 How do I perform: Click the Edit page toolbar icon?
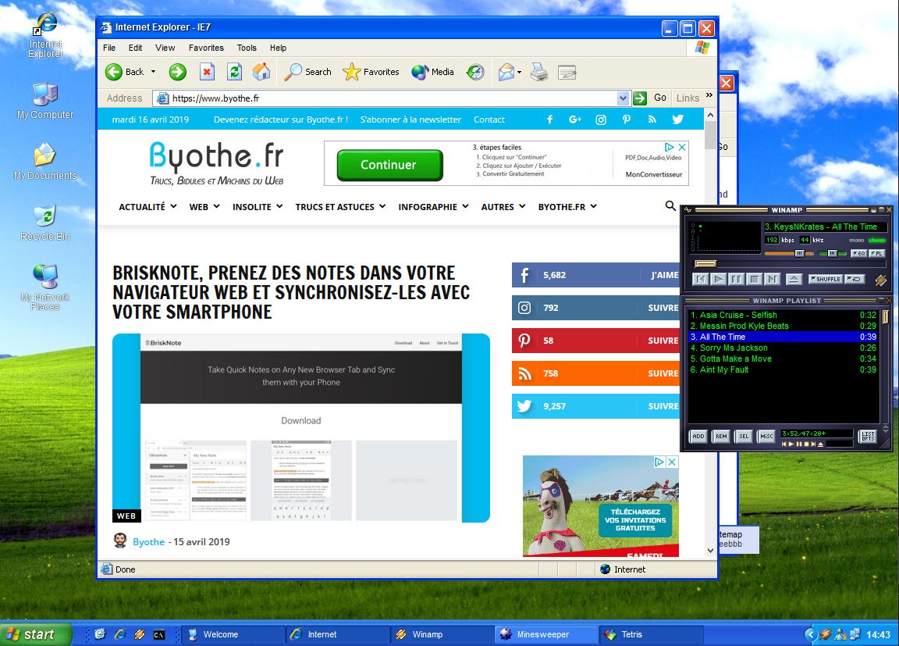tap(567, 73)
